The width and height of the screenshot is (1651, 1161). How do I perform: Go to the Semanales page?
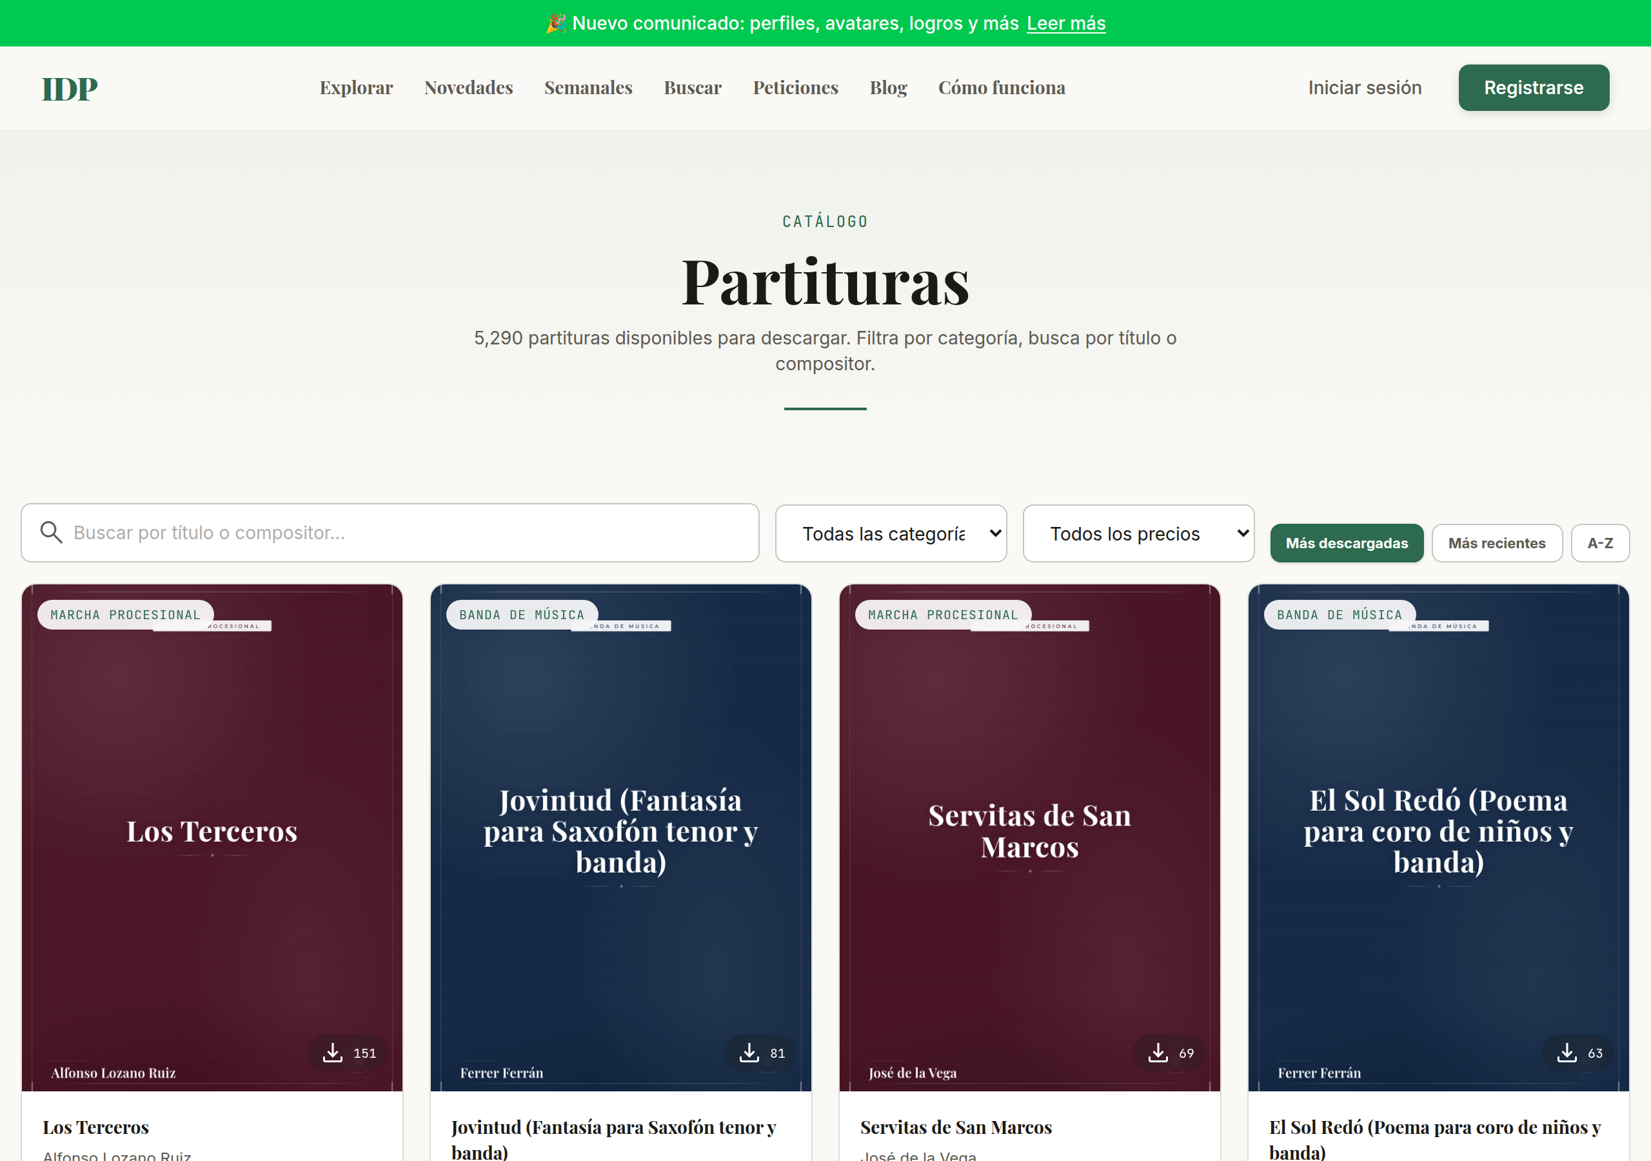coord(588,88)
